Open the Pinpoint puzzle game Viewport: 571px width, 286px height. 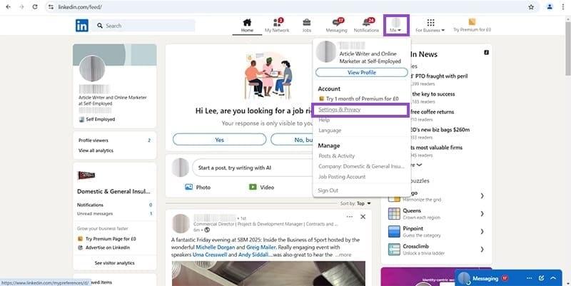click(x=415, y=231)
